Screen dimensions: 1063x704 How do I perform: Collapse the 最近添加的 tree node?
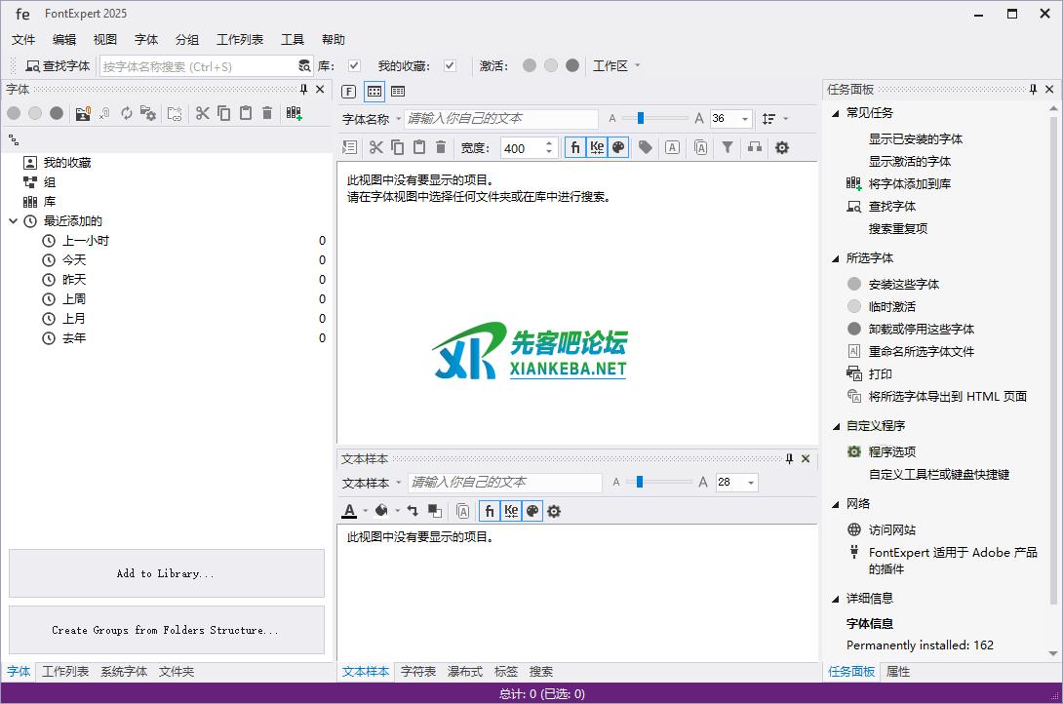(x=14, y=221)
